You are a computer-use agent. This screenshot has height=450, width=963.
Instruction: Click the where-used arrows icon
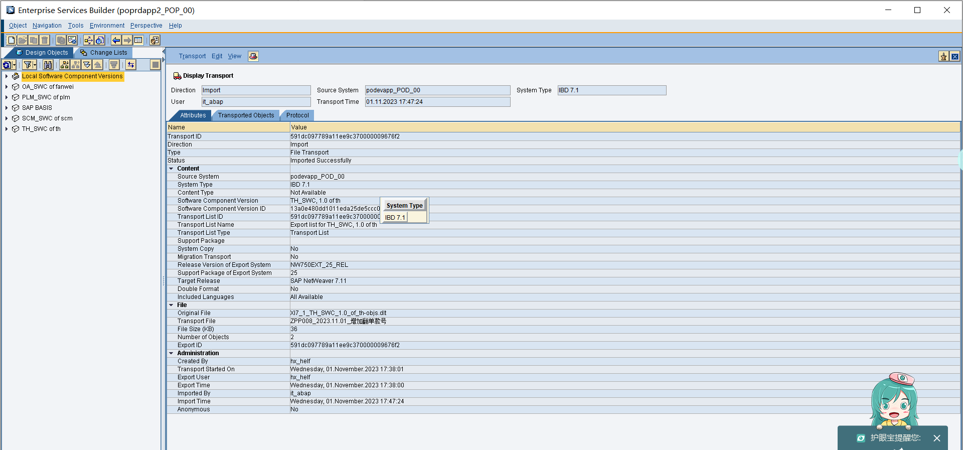click(89, 40)
